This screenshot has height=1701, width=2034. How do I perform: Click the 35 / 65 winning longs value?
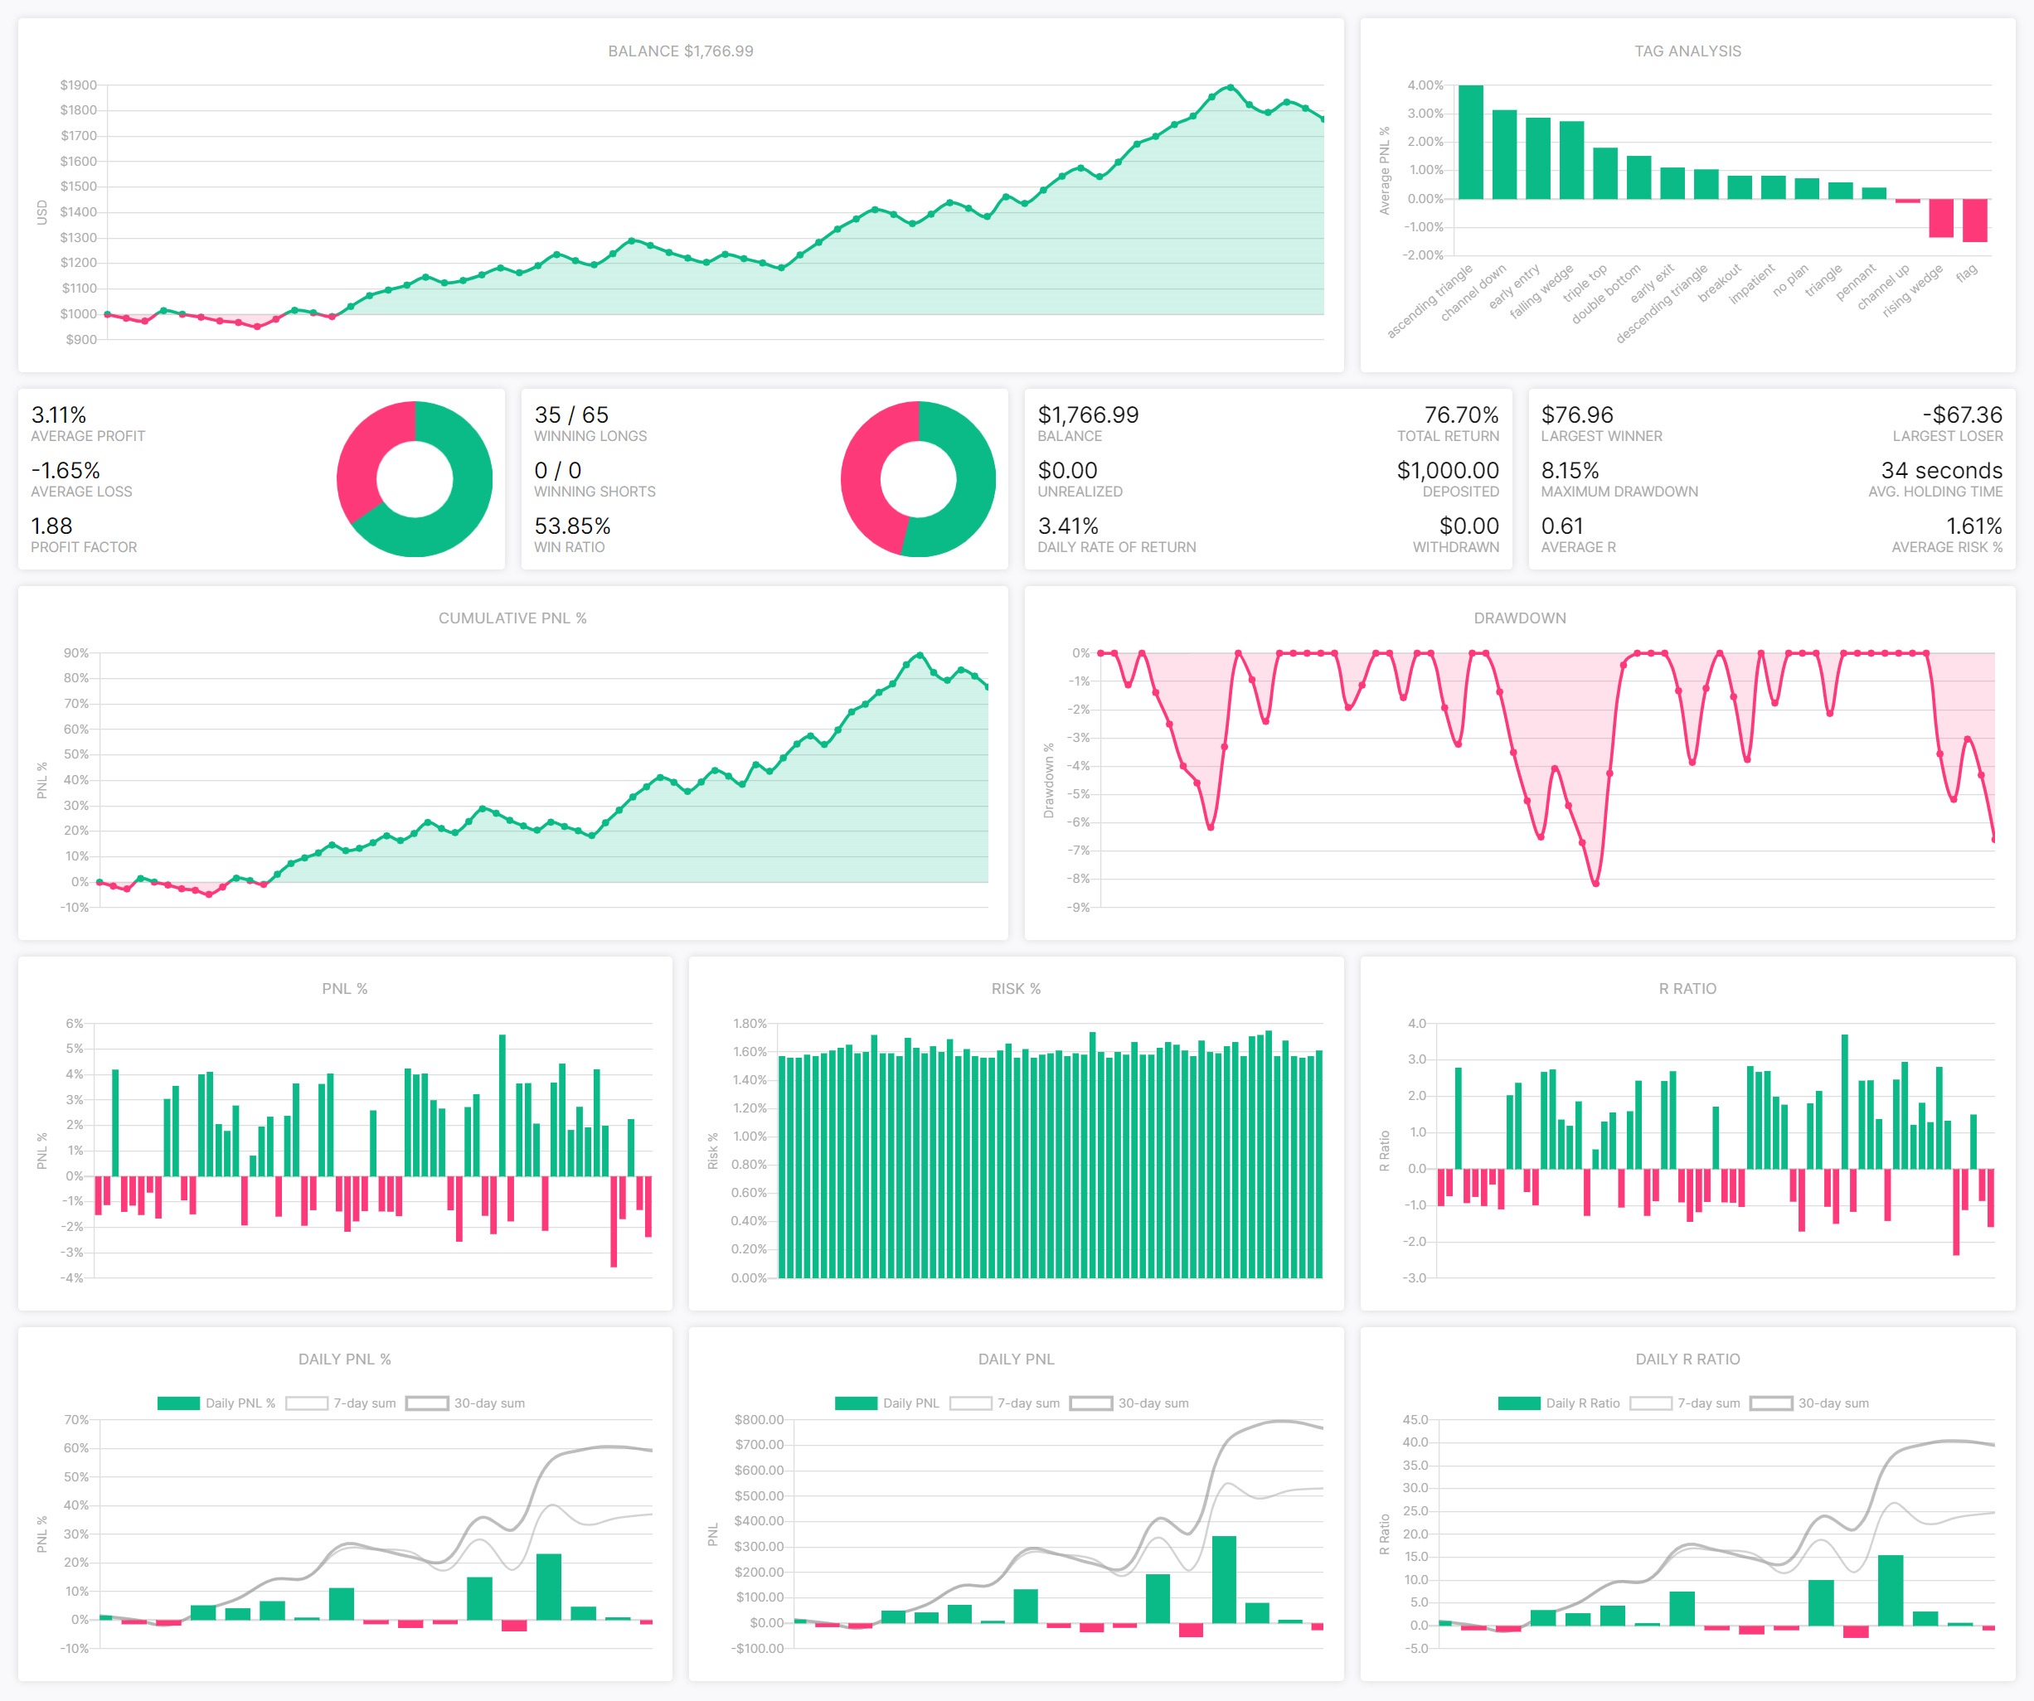pyautogui.click(x=571, y=415)
